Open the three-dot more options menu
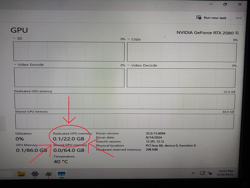The width and height of the screenshot is (250, 188). pyautogui.click(x=239, y=18)
